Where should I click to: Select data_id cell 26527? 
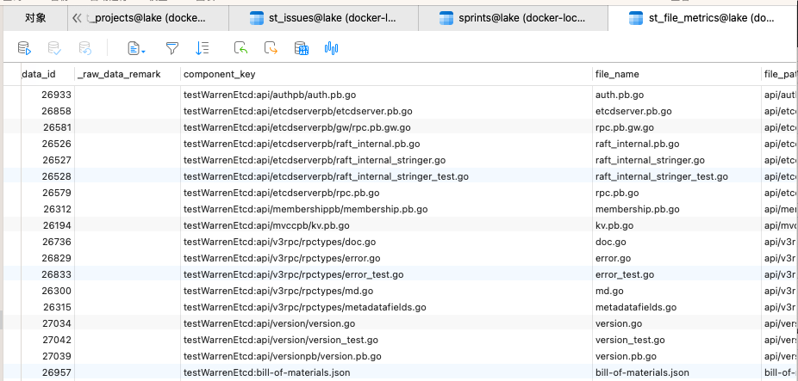coord(47,160)
